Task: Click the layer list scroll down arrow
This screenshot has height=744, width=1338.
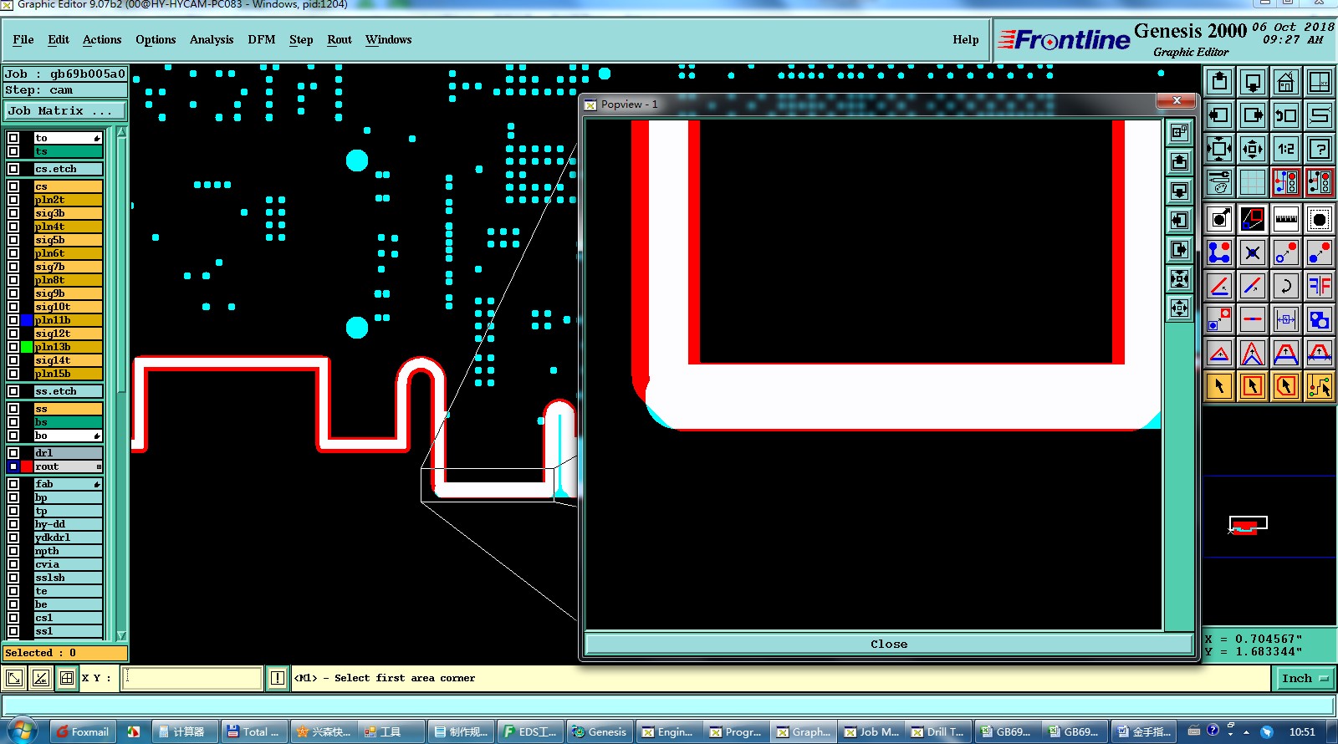Action: [121, 635]
